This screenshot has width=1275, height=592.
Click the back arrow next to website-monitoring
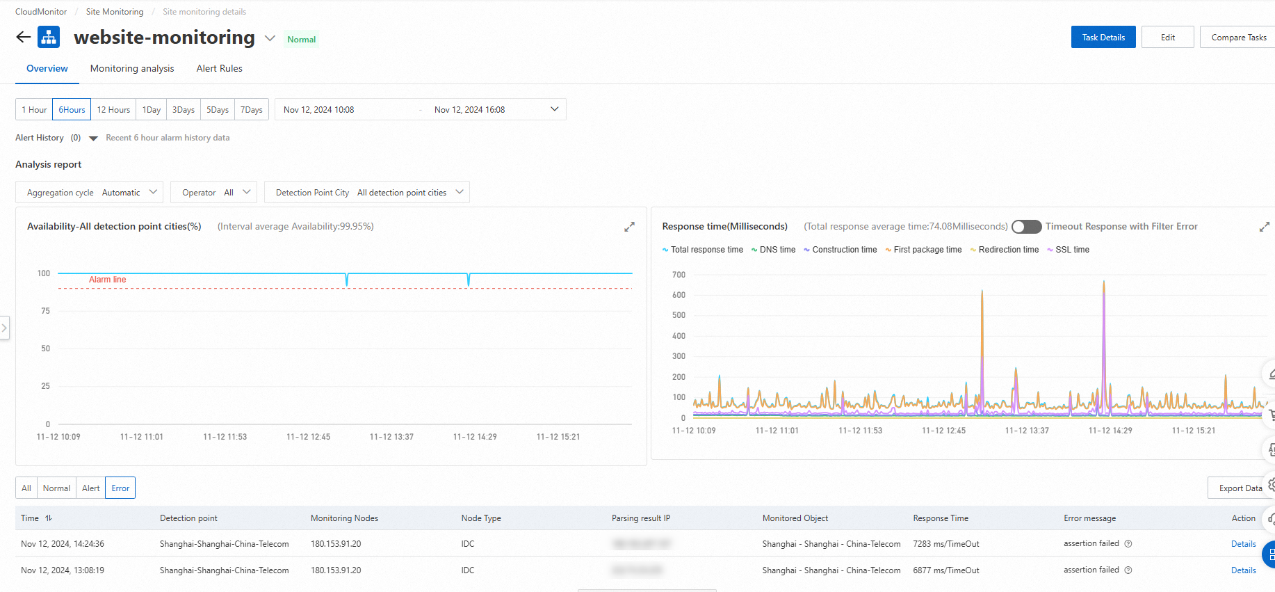point(24,38)
